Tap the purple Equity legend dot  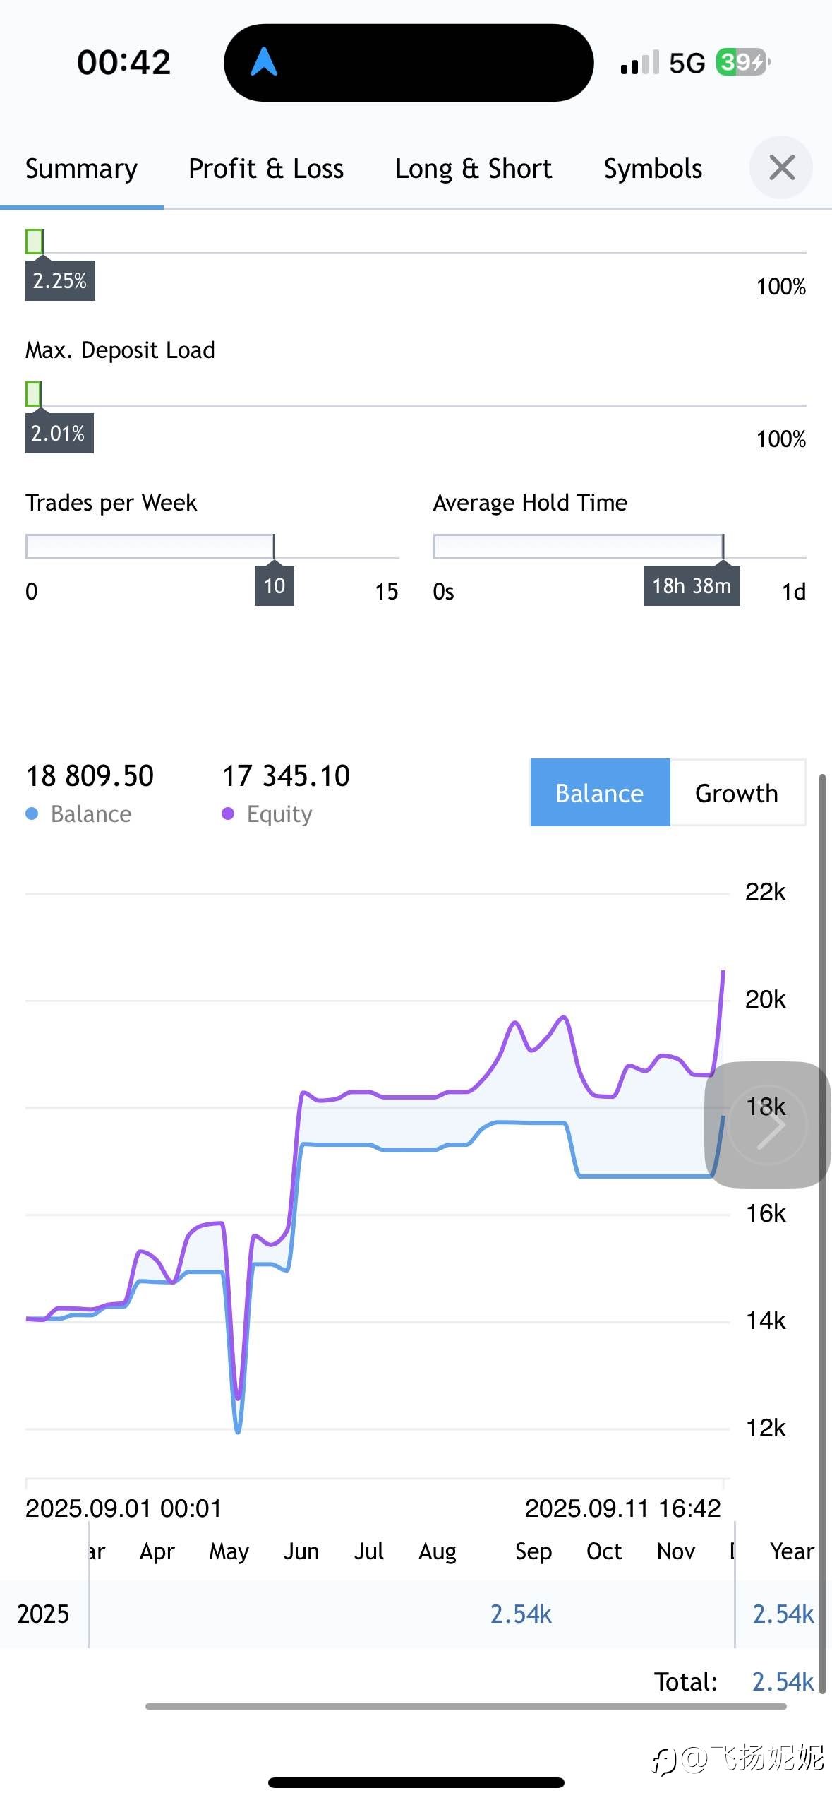[228, 814]
